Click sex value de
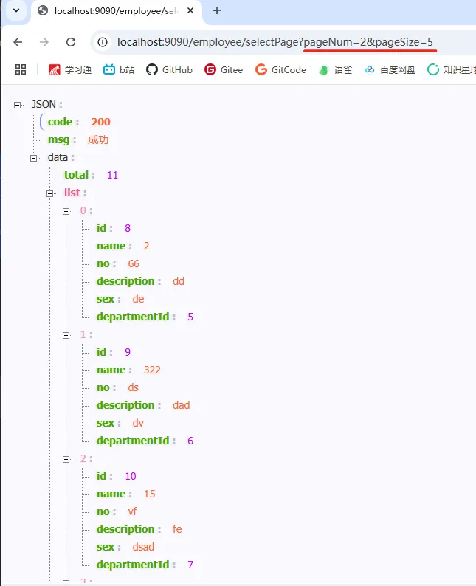The height and width of the screenshot is (586, 476). [138, 299]
